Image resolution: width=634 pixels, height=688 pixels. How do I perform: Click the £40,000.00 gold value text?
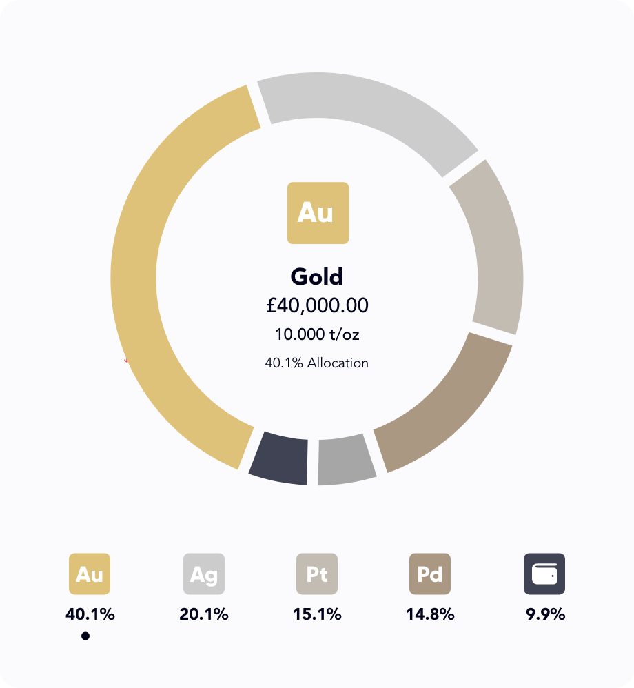click(317, 305)
